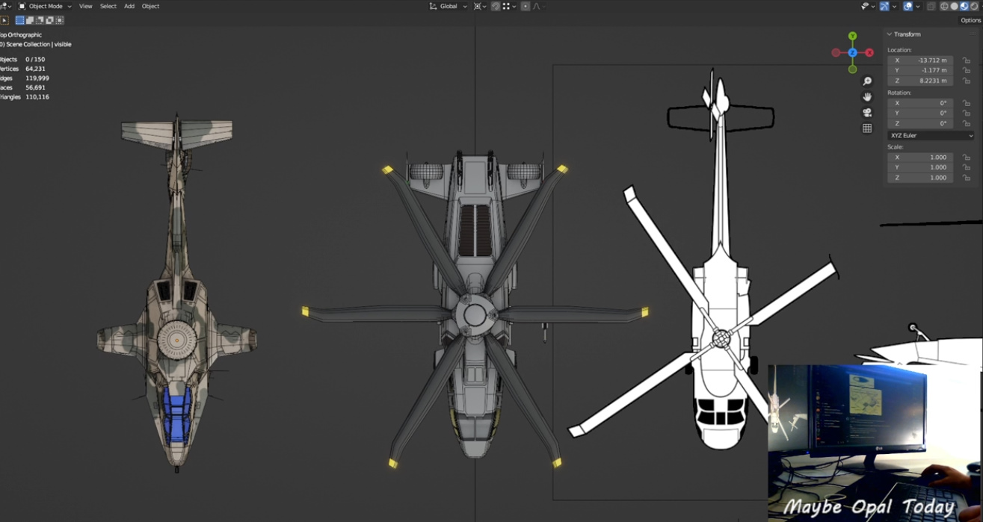Image resolution: width=983 pixels, height=522 pixels.
Task: Click the dim negative X gizmo ball
Action: point(836,52)
